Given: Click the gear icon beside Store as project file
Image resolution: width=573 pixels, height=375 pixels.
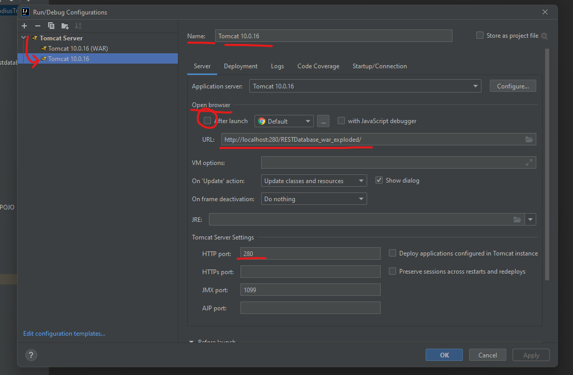Looking at the screenshot, I should click(x=544, y=36).
